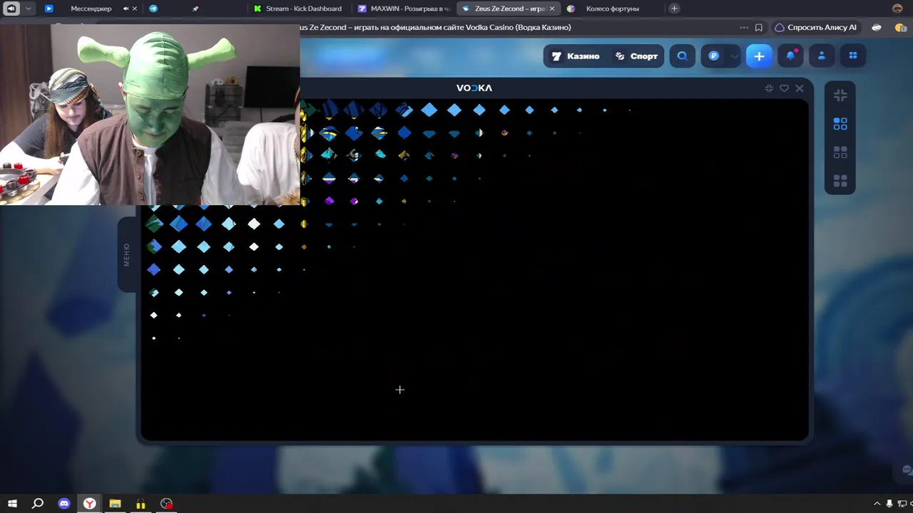
Task: Open the four-square apps menu in the site header
Action: 852,56
